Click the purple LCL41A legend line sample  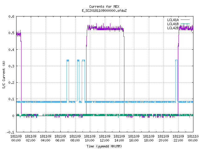[185, 20]
